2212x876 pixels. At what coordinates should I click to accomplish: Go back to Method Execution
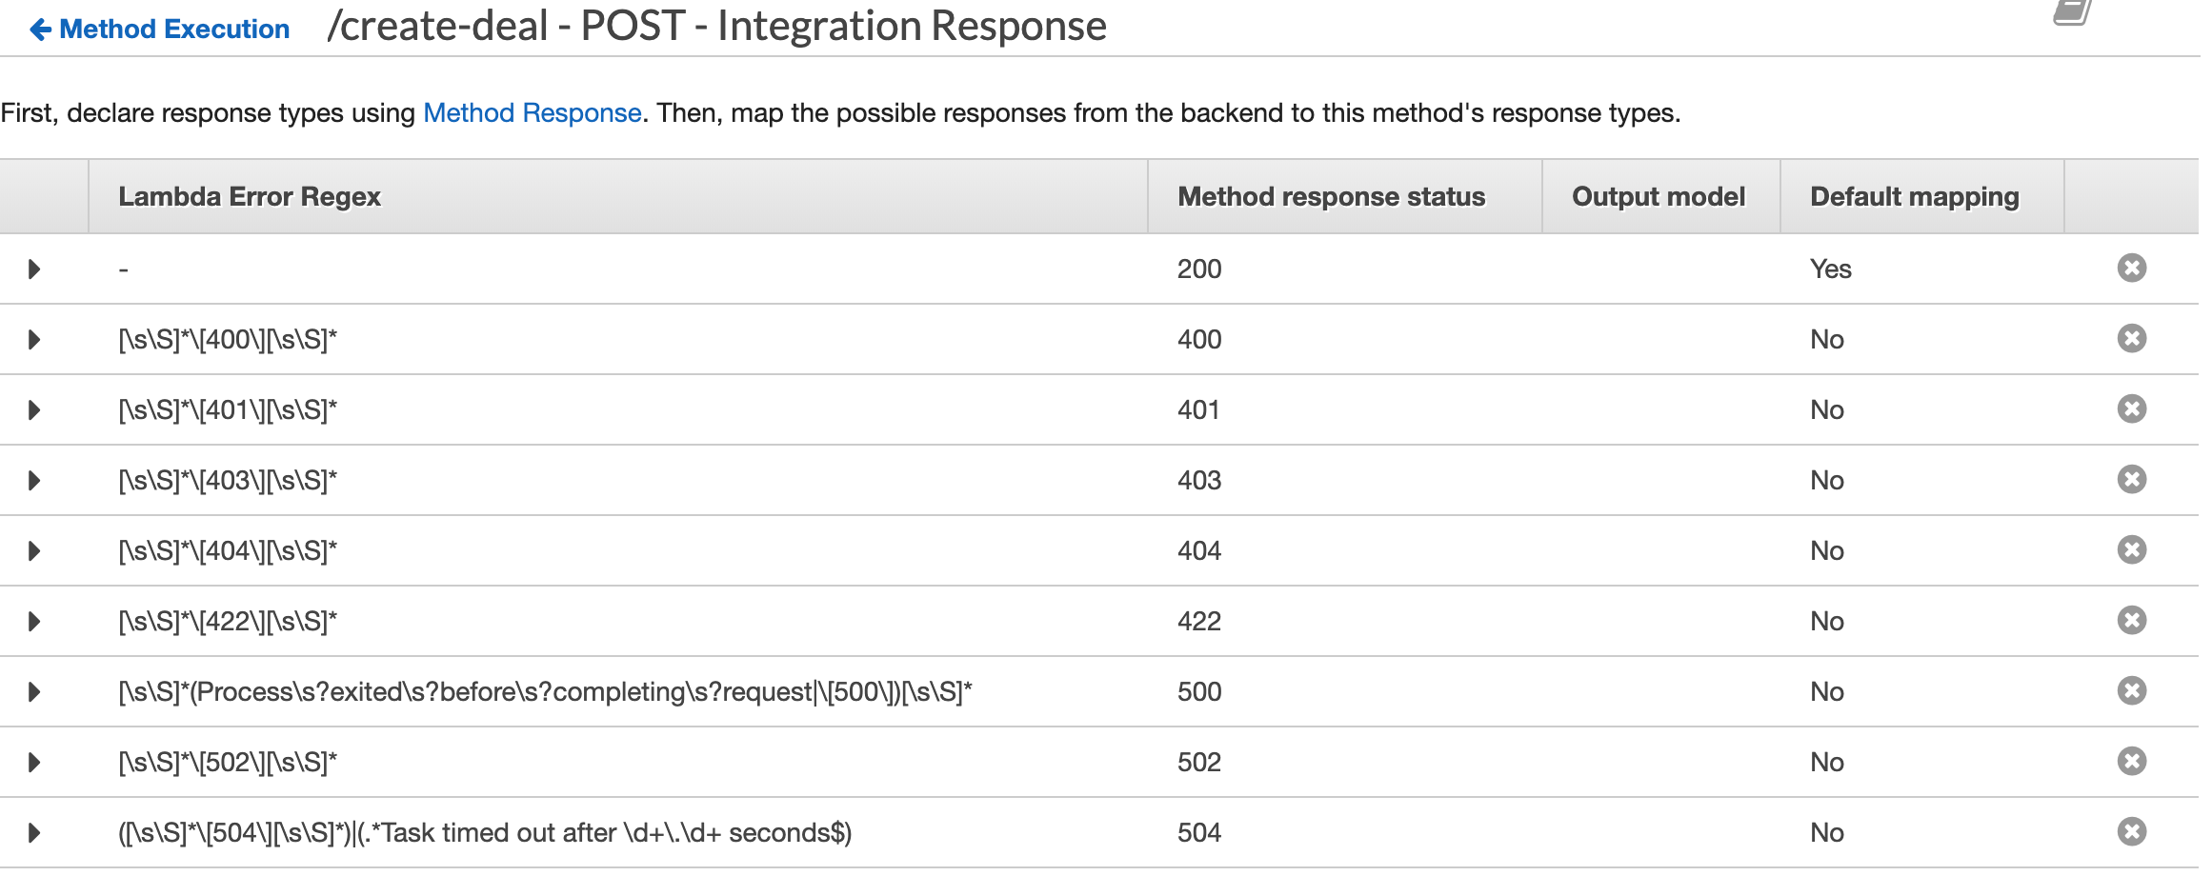[x=160, y=30]
